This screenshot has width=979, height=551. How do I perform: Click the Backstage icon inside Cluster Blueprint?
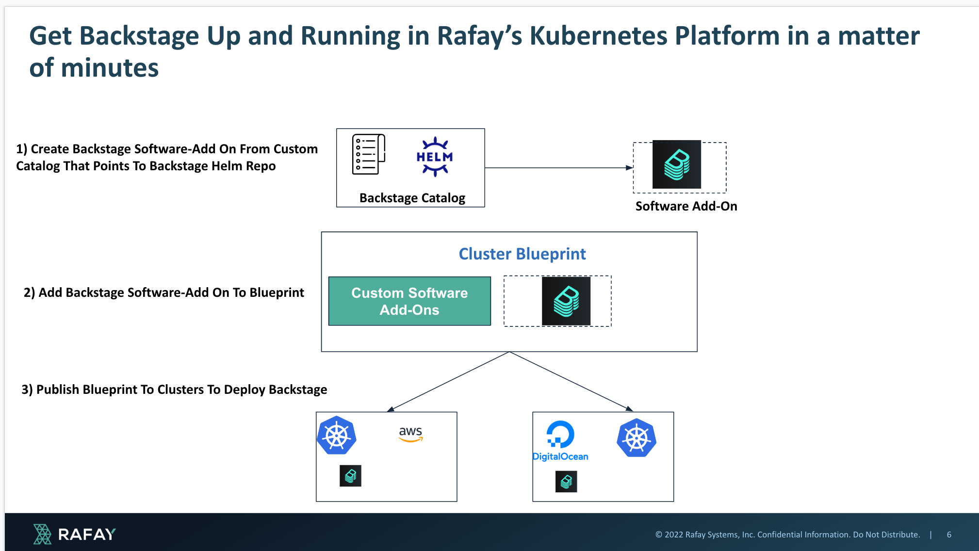566,301
